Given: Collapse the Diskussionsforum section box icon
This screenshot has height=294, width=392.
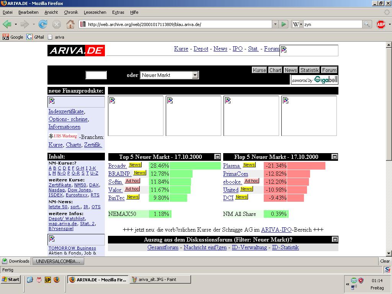Looking at the screenshot, I should [335, 240].
